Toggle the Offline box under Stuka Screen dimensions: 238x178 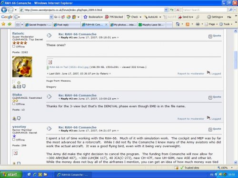coord(14,104)
